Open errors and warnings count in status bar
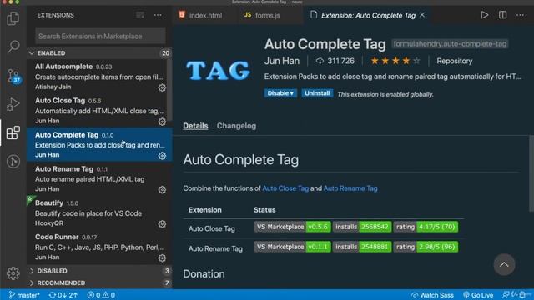The image size is (534, 300). (101, 295)
